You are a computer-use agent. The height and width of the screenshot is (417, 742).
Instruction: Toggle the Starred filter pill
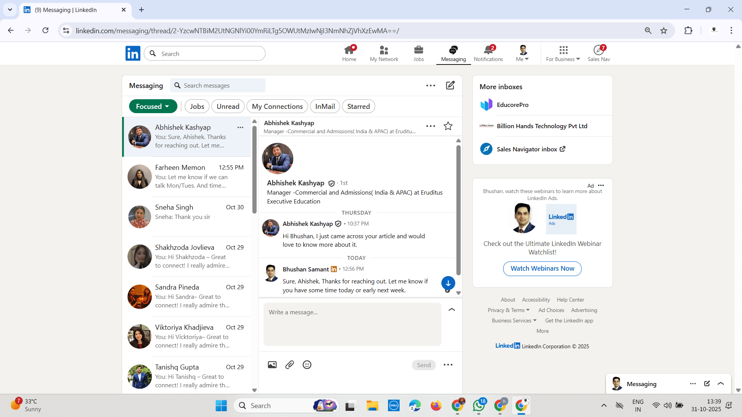358,106
